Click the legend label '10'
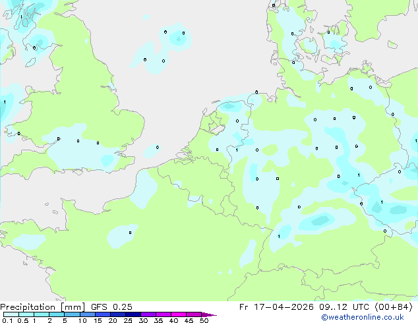Viewport: 418px width, 323px height. 82,320
